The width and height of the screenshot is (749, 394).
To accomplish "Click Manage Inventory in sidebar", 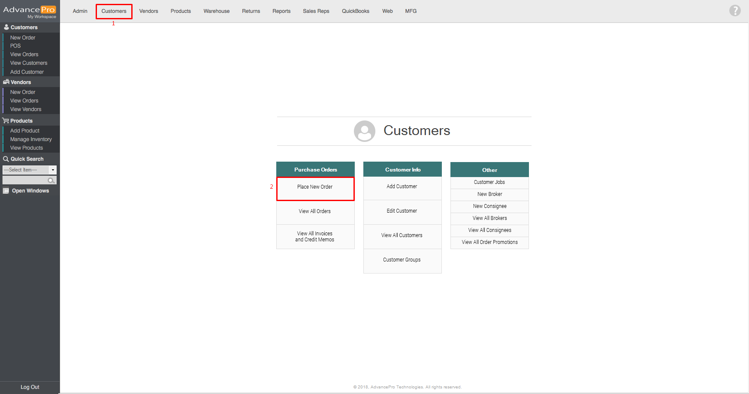I will click(31, 139).
